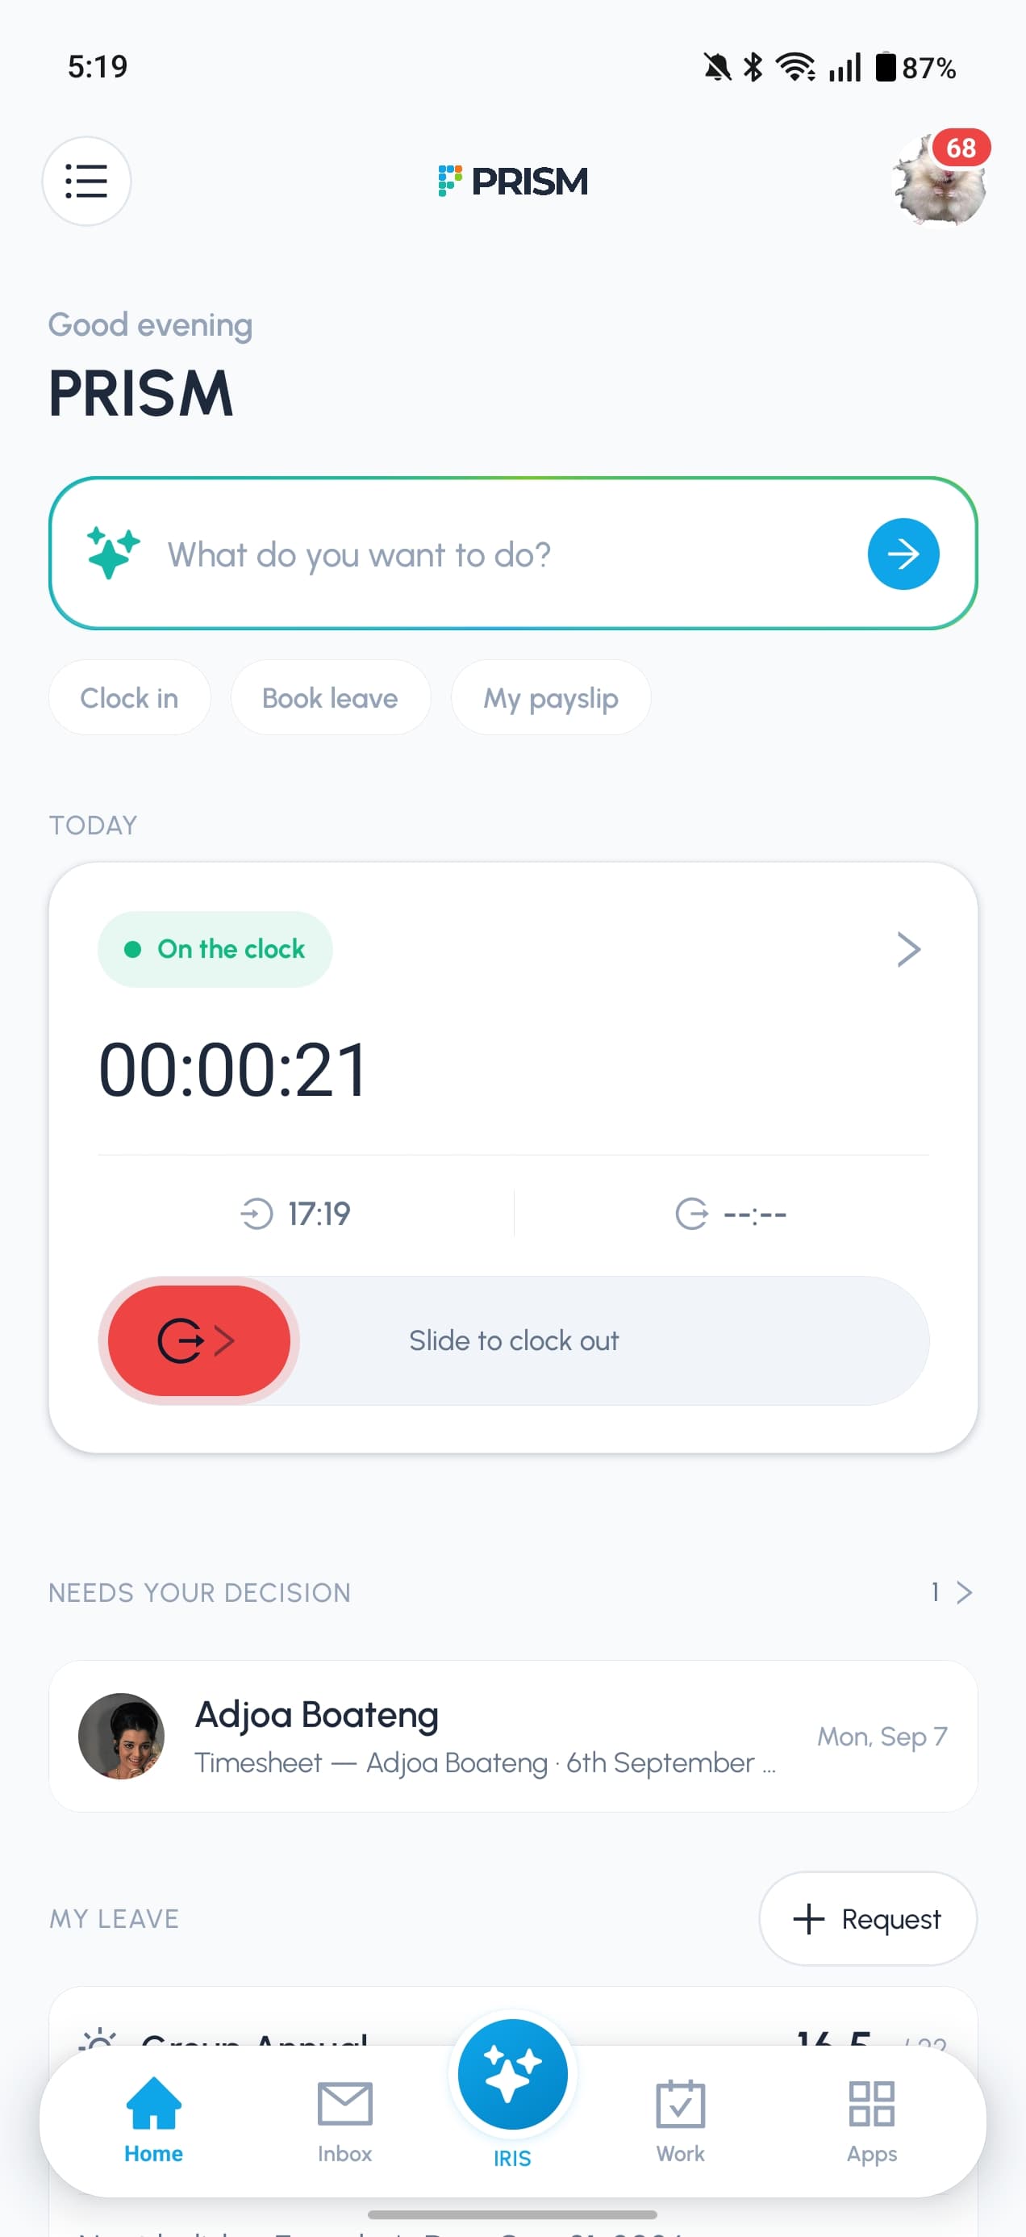Viewport: 1026px width, 2237px height.
Task: Tap the clock-in time 17:19 icon
Action: (256, 1213)
